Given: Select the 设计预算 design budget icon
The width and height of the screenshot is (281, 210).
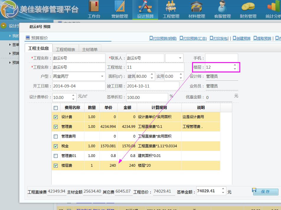Looking at the screenshot, I should [x=145, y=7].
